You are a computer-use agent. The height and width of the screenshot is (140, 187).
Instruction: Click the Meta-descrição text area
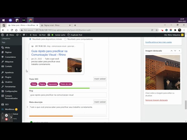coord(68,110)
